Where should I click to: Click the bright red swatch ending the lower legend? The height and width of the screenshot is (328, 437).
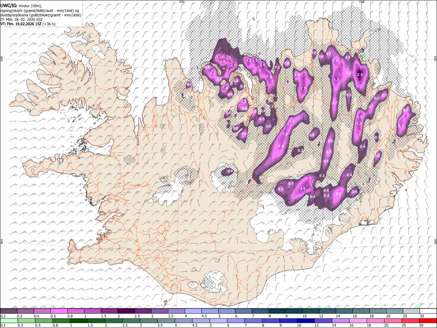point(427,320)
